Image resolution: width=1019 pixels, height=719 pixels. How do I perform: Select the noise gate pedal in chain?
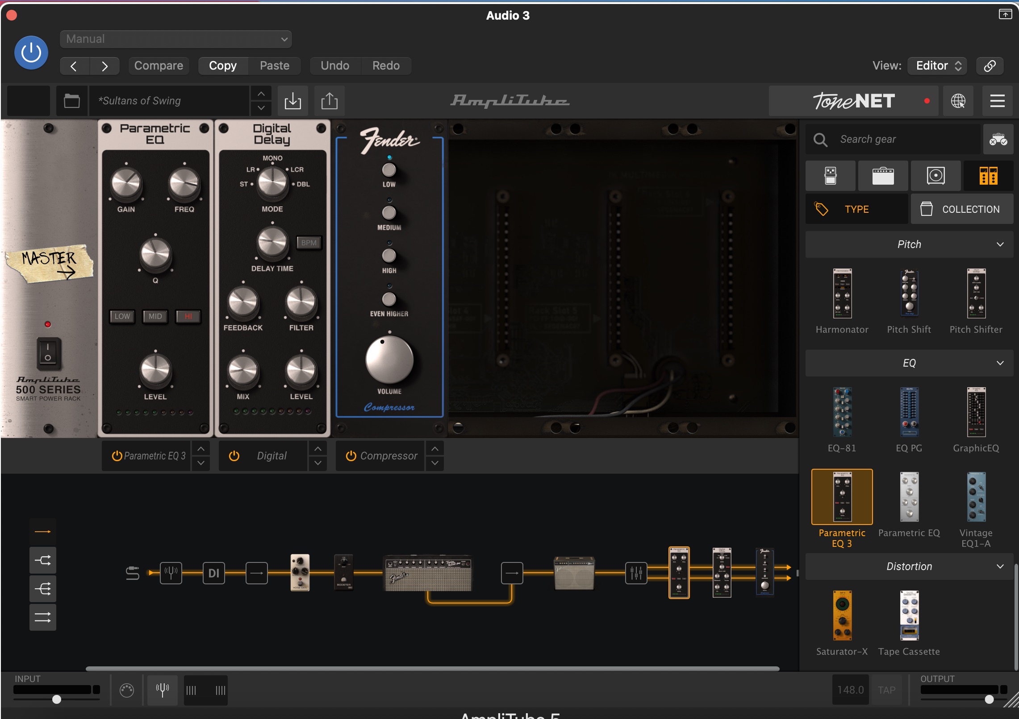click(300, 573)
